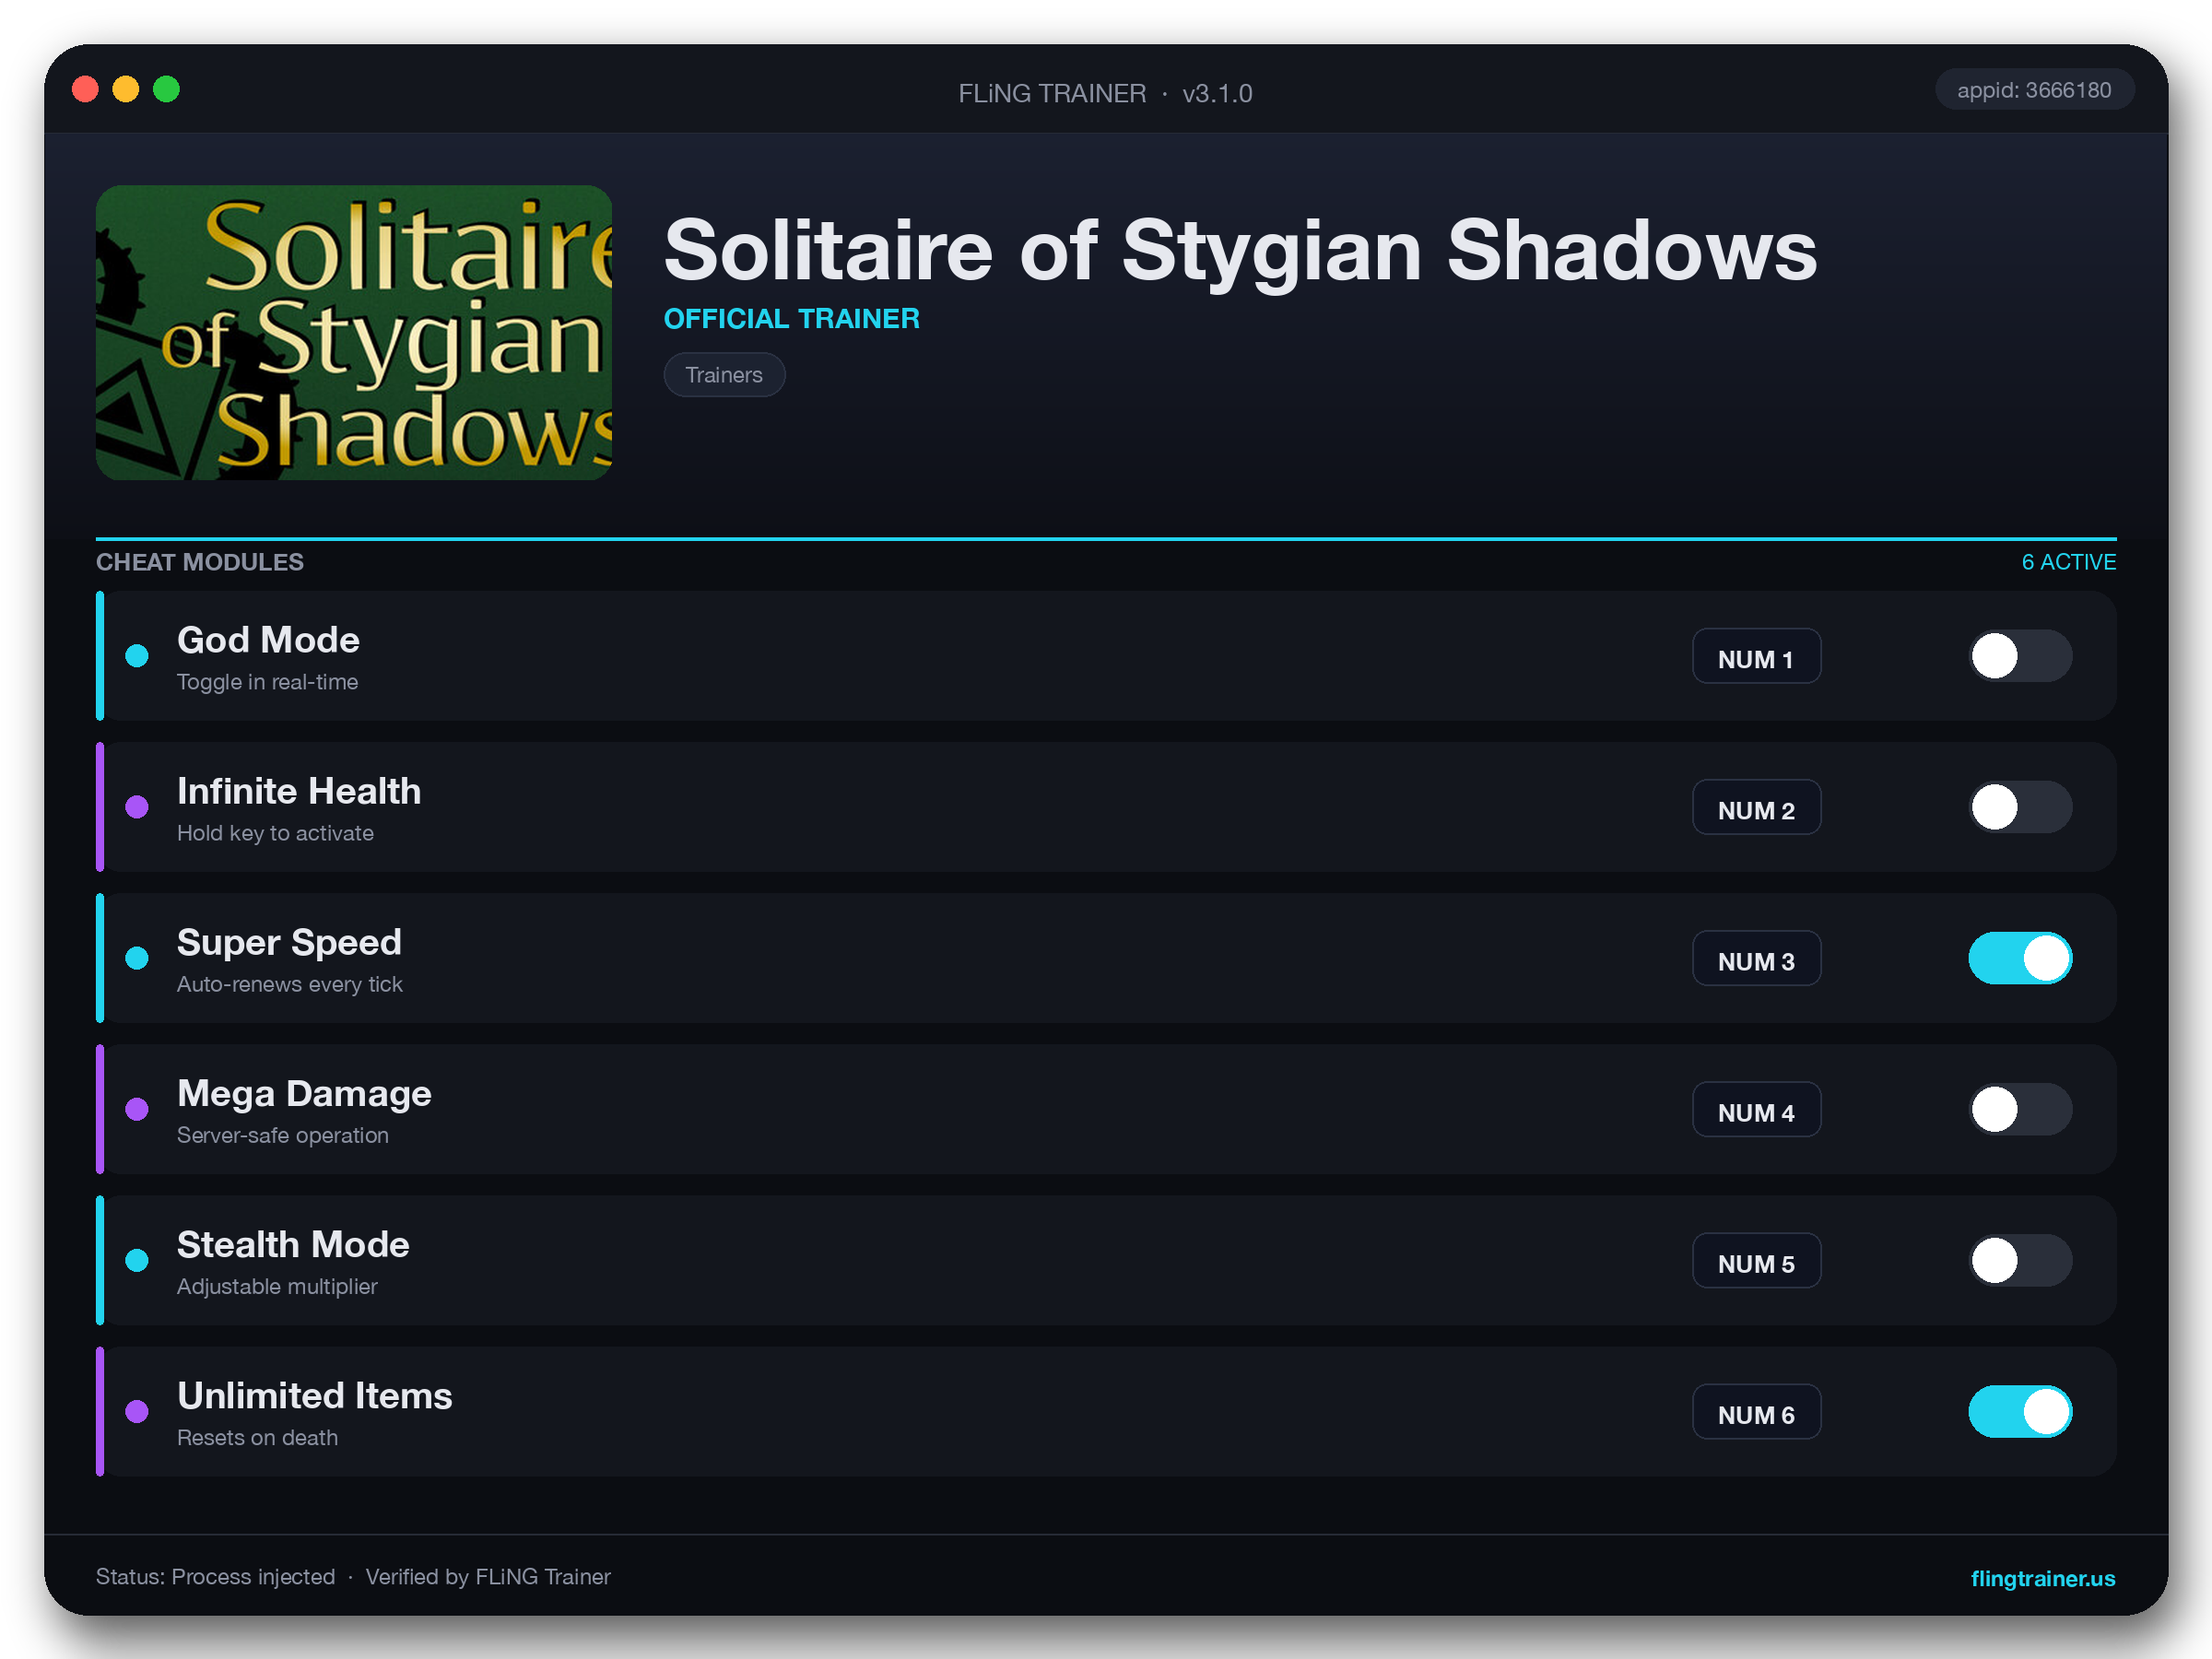Screen dimensions: 2212x1659
Task: Maximize the window with green button
Action: (166, 89)
